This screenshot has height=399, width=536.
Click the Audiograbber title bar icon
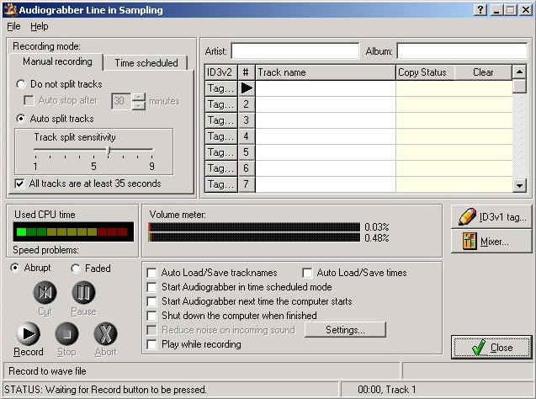pos(11,10)
